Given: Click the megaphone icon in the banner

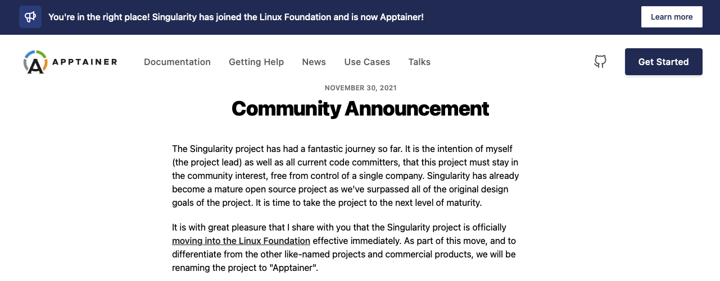Looking at the screenshot, I should point(30,17).
